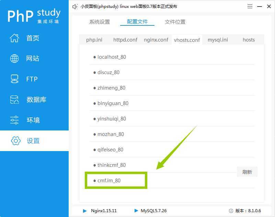Open the qifeiseo_80 config entry

[172, 150]
